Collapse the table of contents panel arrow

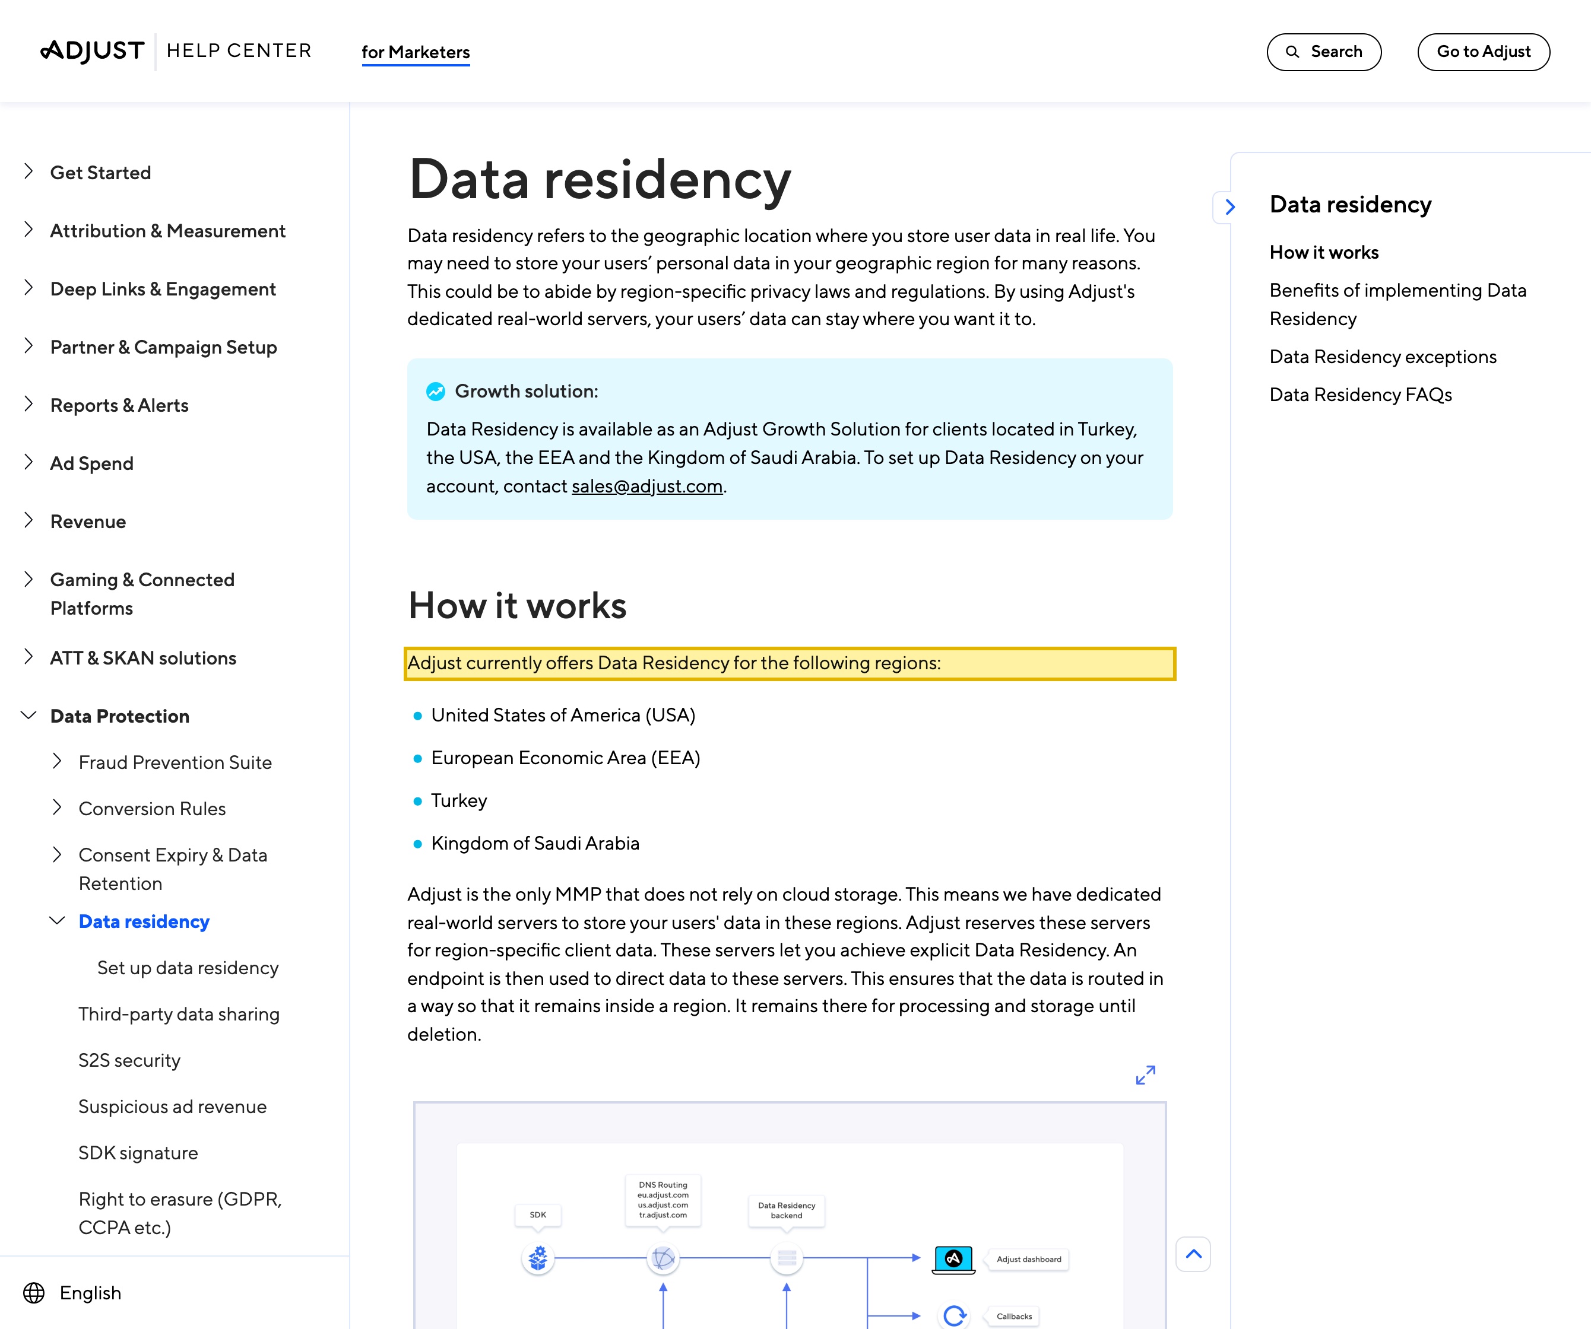1229,206
